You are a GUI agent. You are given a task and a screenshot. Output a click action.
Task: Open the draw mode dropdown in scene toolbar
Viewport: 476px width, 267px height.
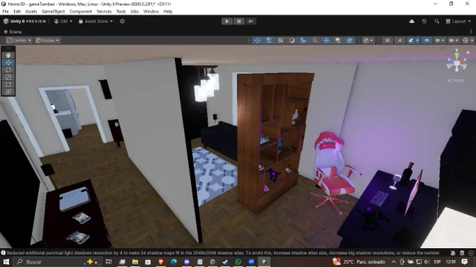coord(368,41)
